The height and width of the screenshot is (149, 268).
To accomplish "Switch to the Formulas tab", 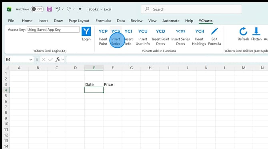I will tap(104, 21).
